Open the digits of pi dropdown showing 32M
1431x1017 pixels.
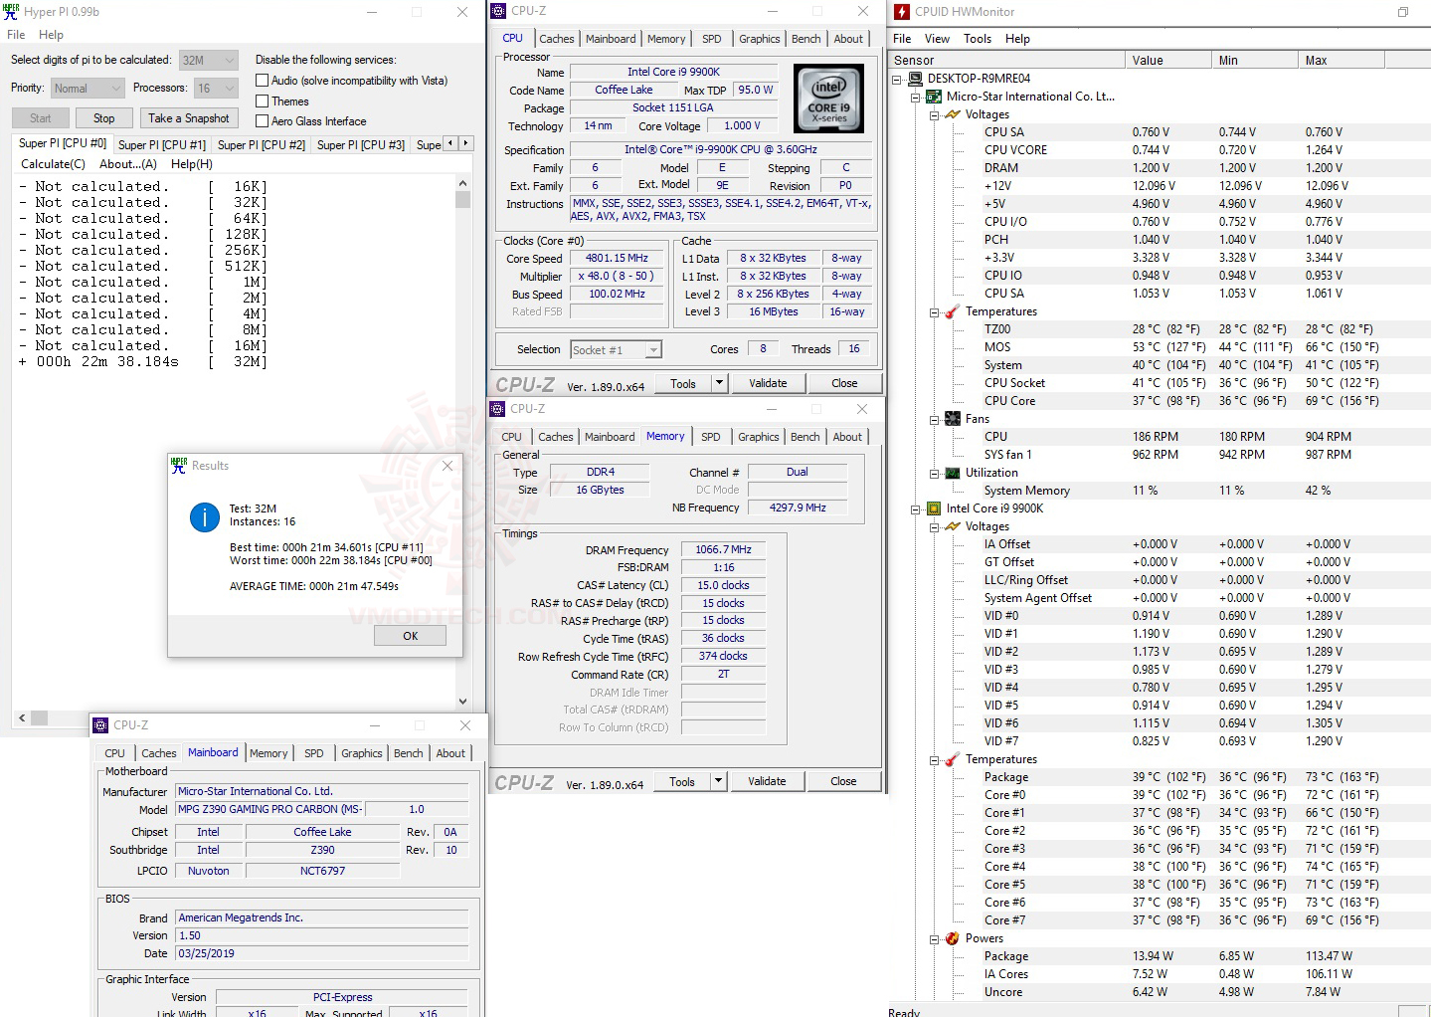pos(209,60)
